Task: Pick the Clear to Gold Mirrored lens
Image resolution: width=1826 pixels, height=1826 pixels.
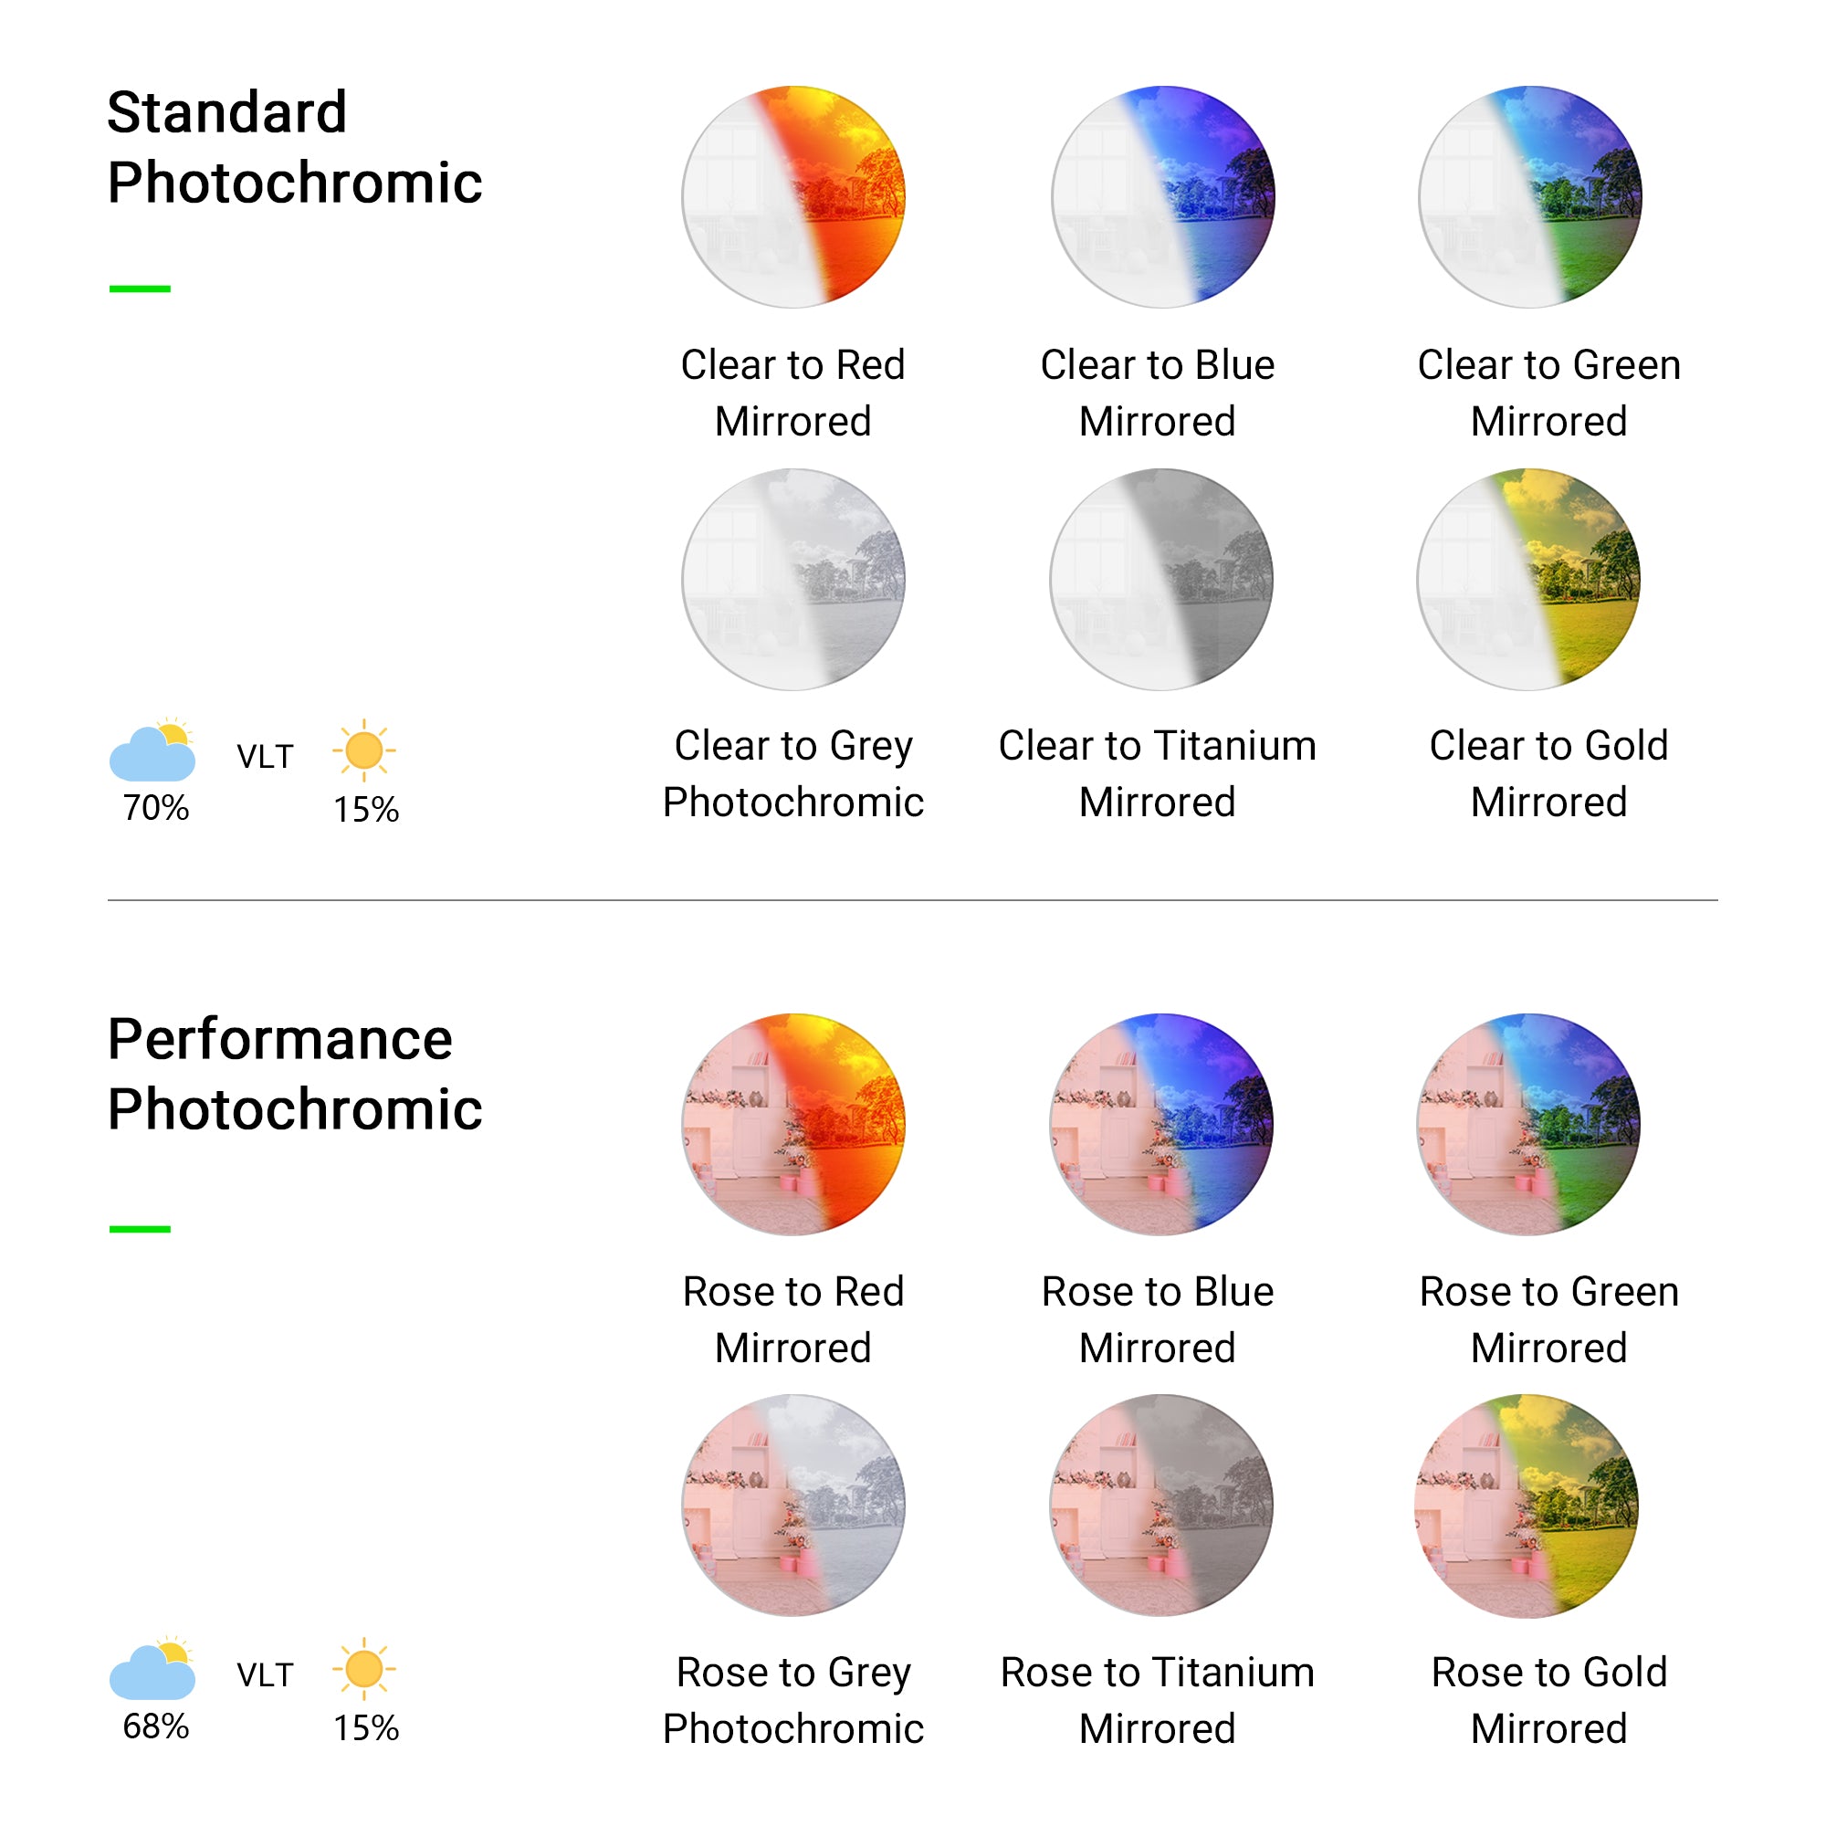Action: [1527, 579]
